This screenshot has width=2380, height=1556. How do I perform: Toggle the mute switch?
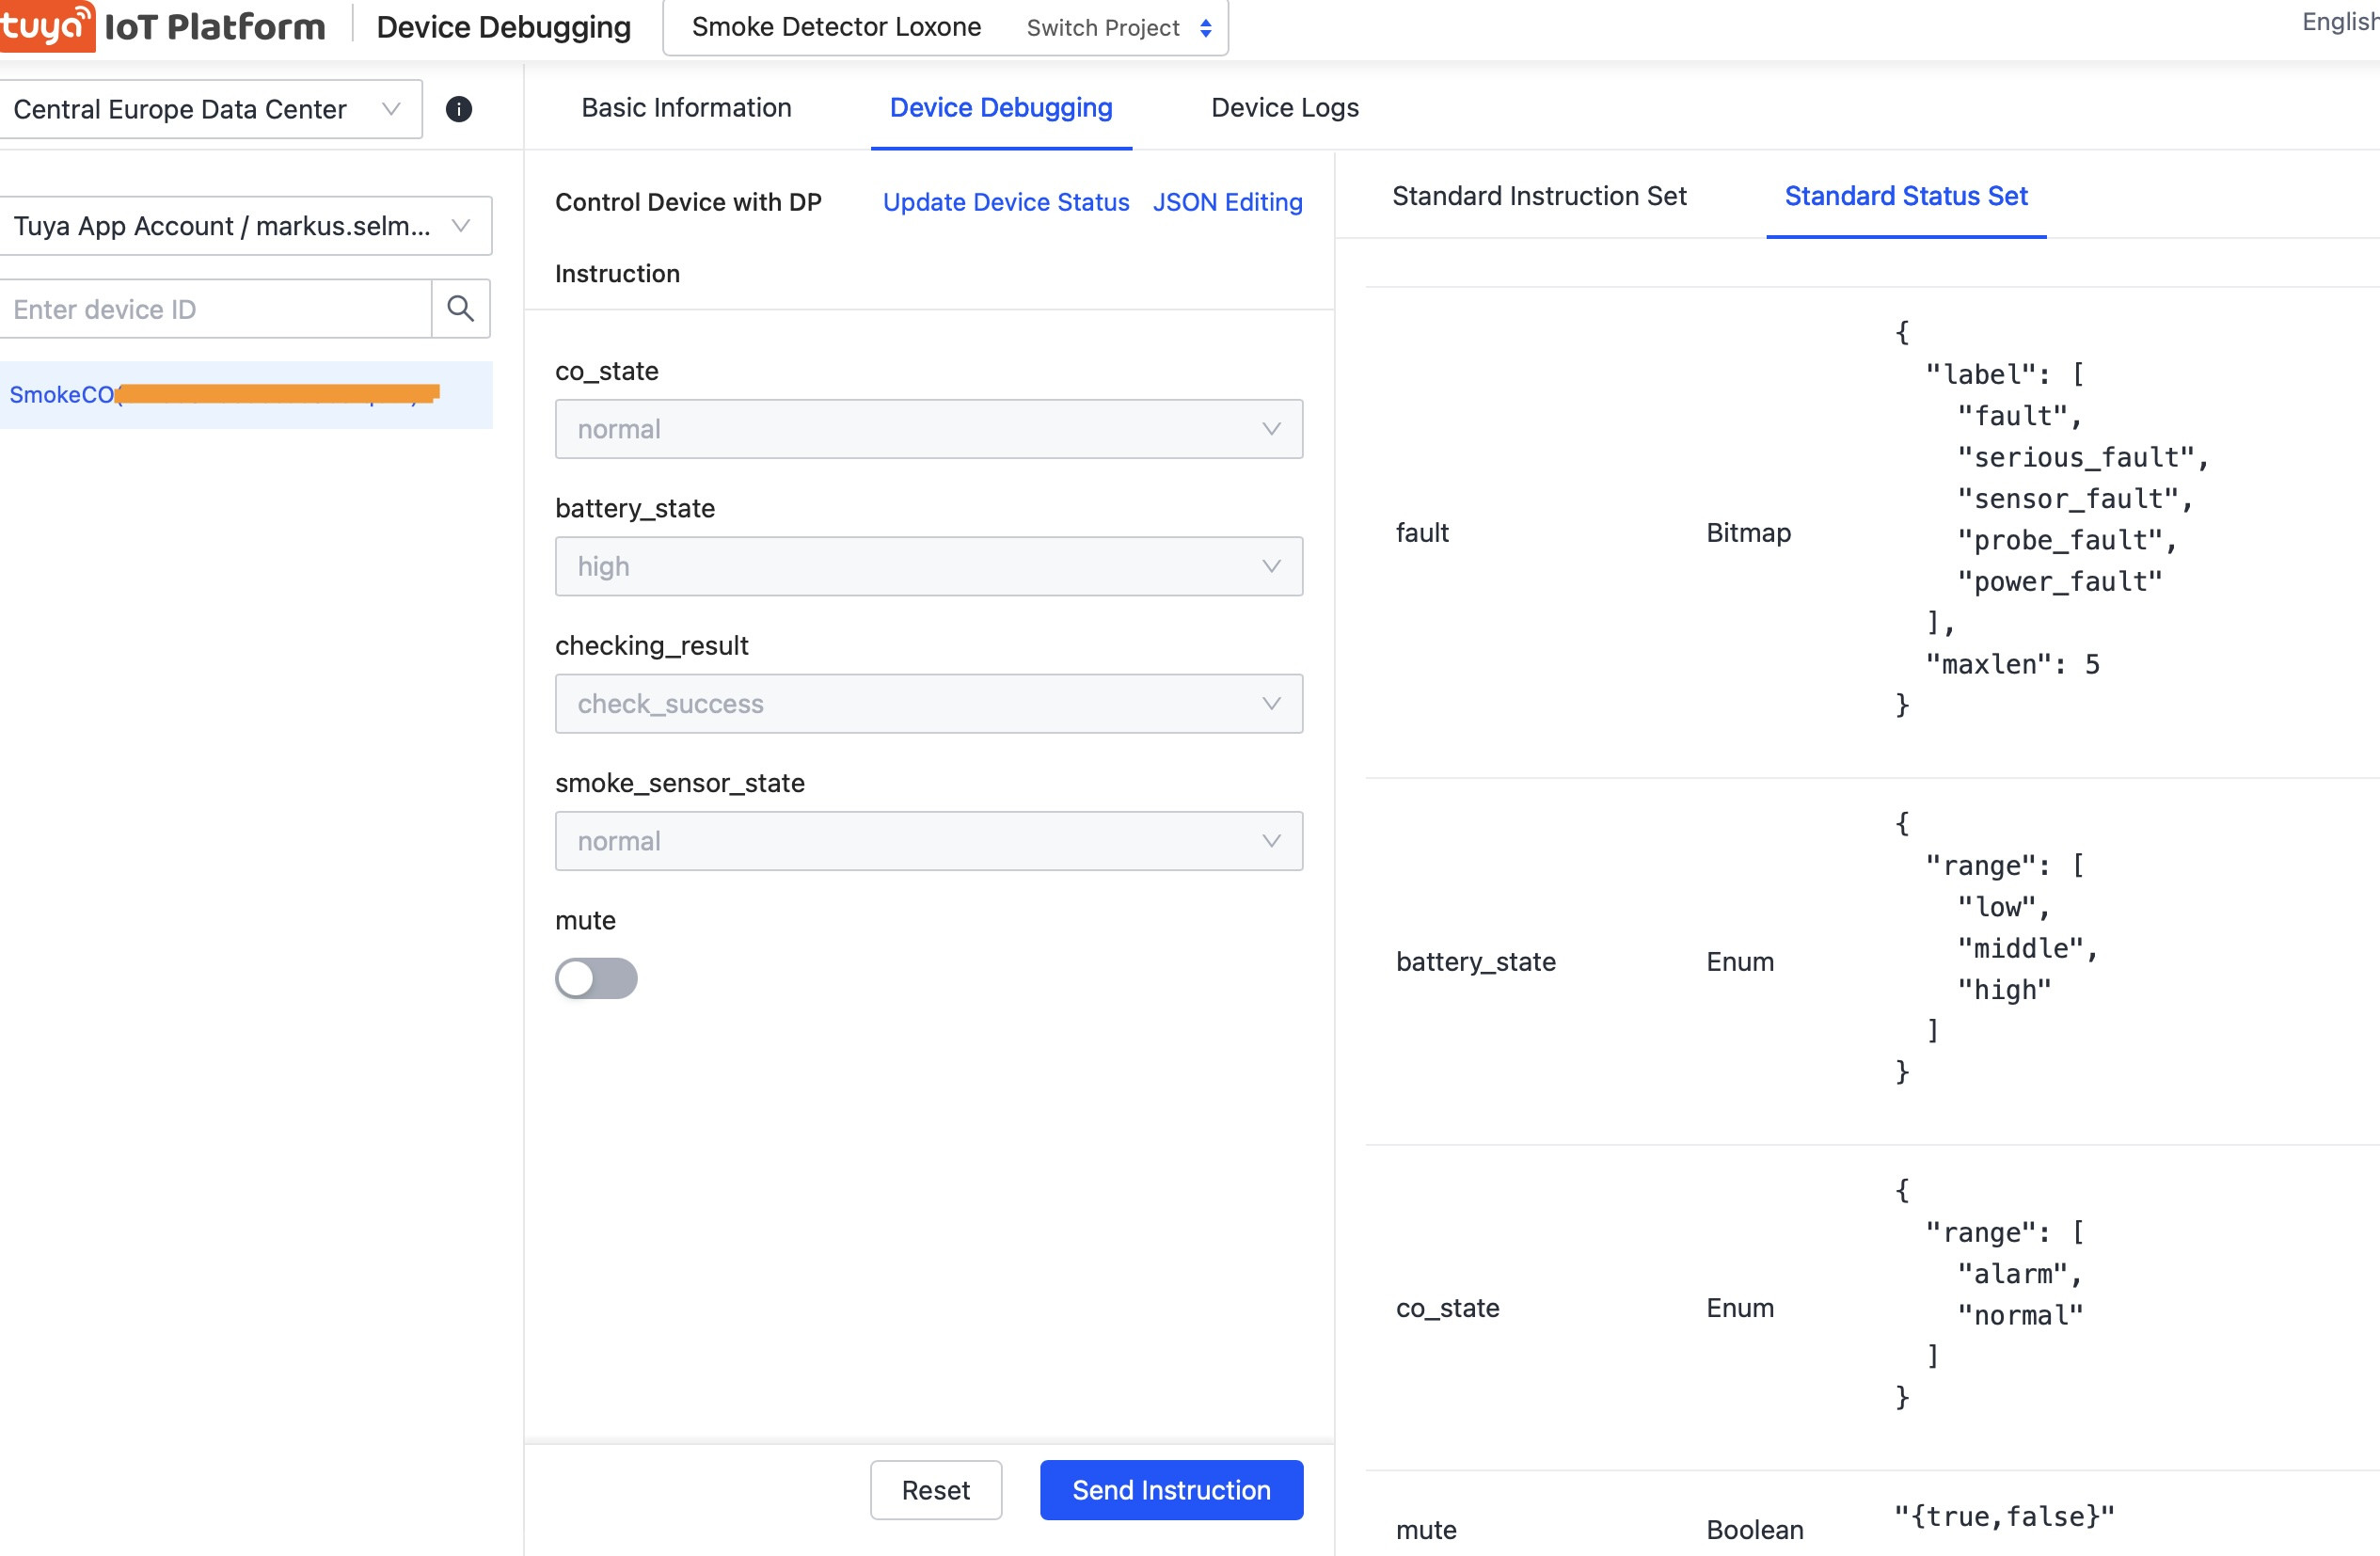point(596,978)
